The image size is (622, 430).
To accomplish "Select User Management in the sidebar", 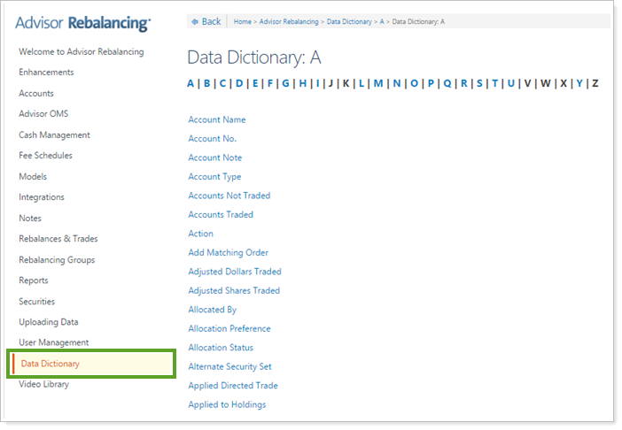I will [x=54, y=342].
